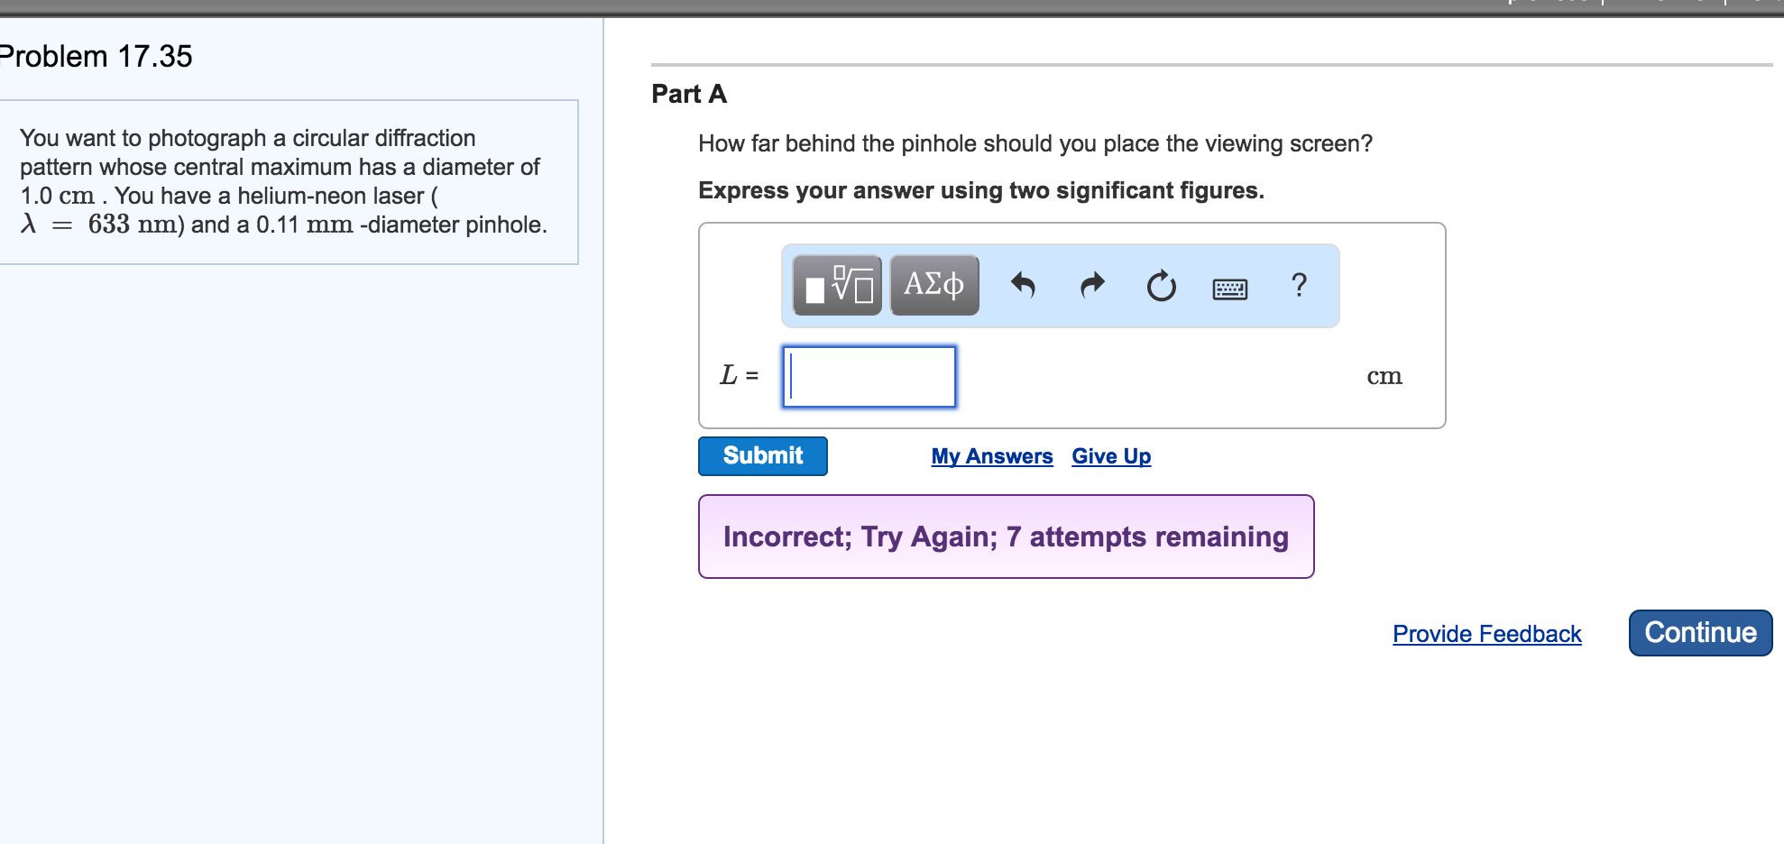Screen dimensions: 1784x844
Task: Focus the L answer input box
Action: (869, 377)
